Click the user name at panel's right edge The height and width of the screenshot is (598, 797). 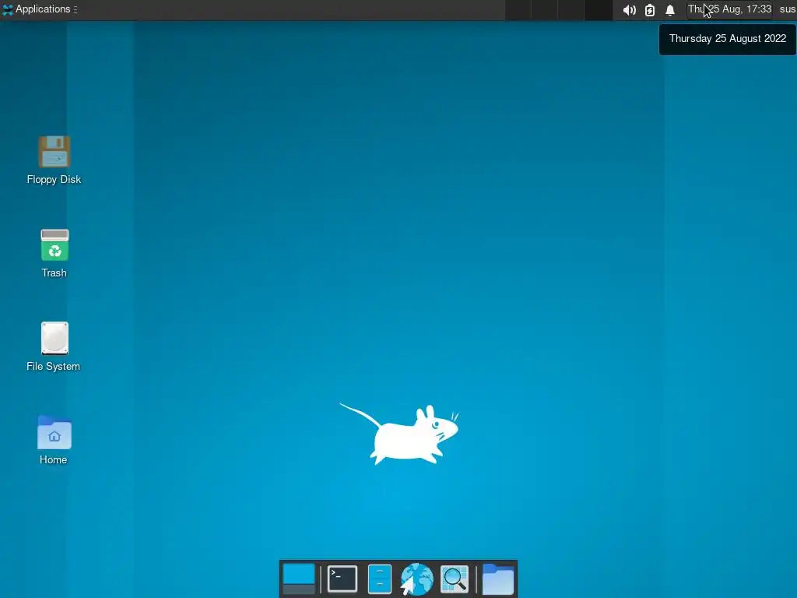coord(788,9)
